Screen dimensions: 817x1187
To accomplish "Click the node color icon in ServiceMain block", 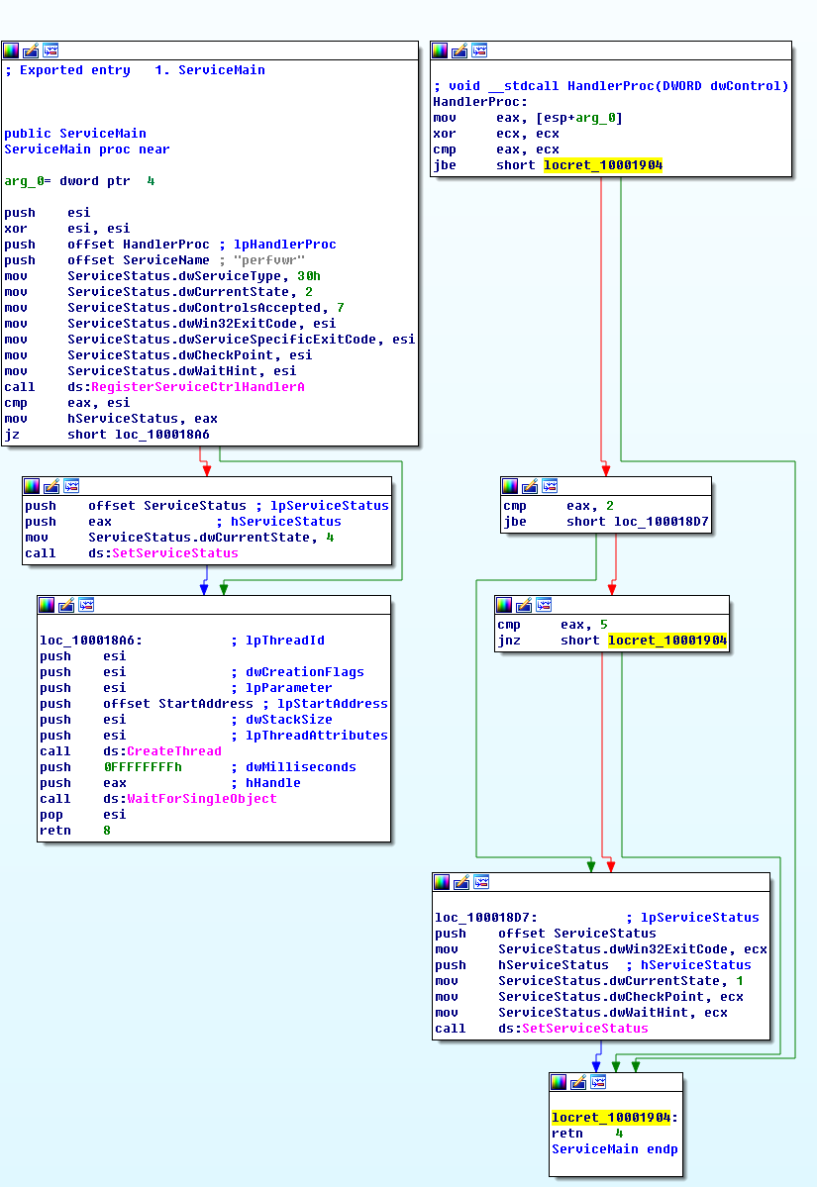I will [x=12, y=50].
